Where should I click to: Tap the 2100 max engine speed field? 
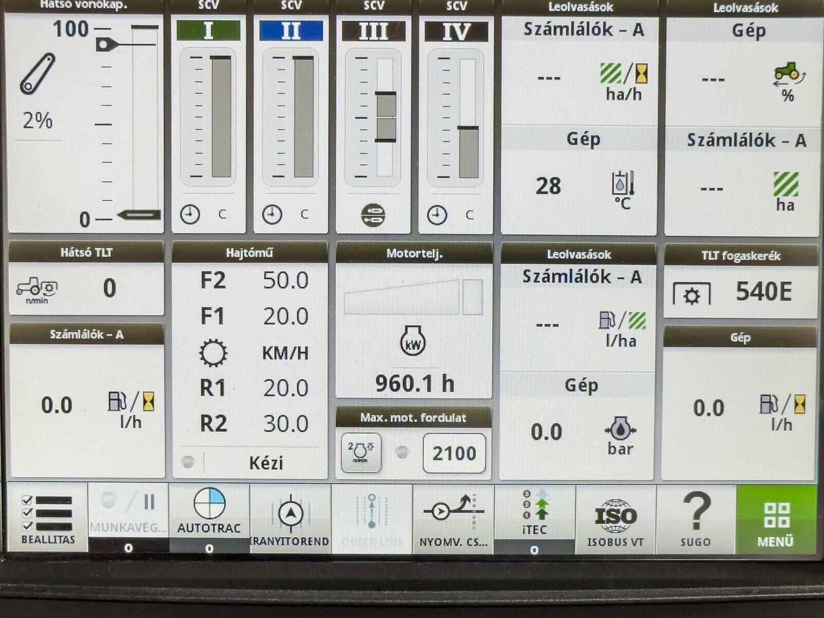pos(454,453)
